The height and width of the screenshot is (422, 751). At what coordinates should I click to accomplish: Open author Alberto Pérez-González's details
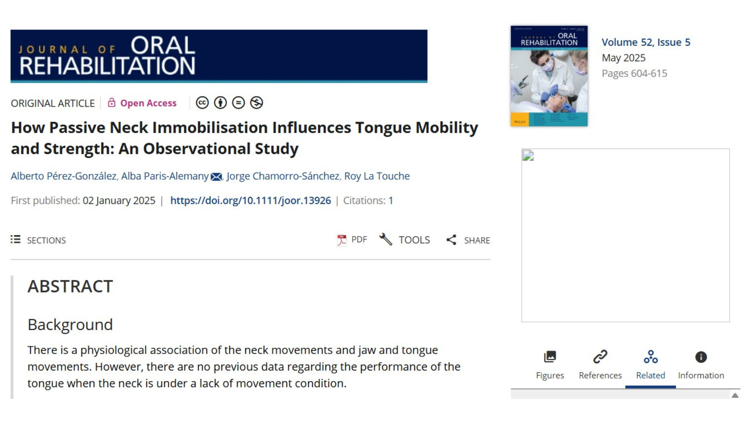tap(63, 176)
